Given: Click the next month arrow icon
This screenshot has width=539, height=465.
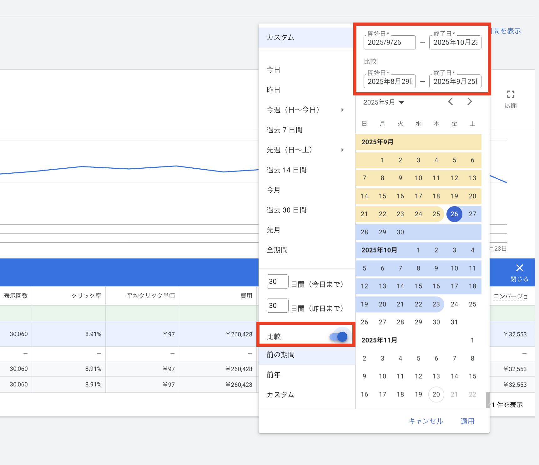Looking at the screenshot, I should pos(469,102).
